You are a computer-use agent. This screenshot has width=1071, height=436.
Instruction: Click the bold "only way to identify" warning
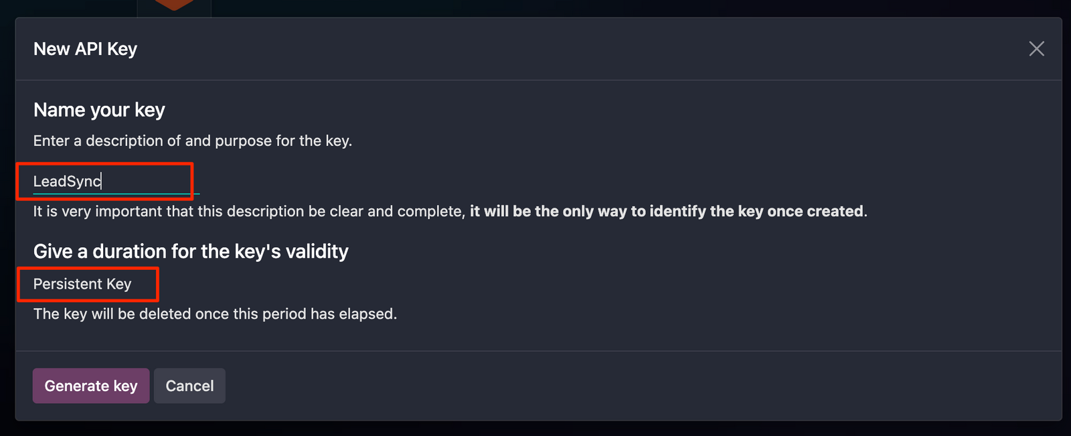pos(666,212)
